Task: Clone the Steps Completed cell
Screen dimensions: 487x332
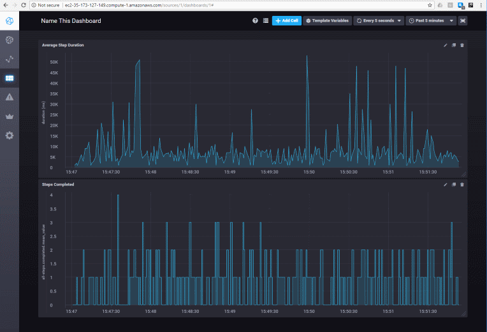Action: [x=454, y=184]
